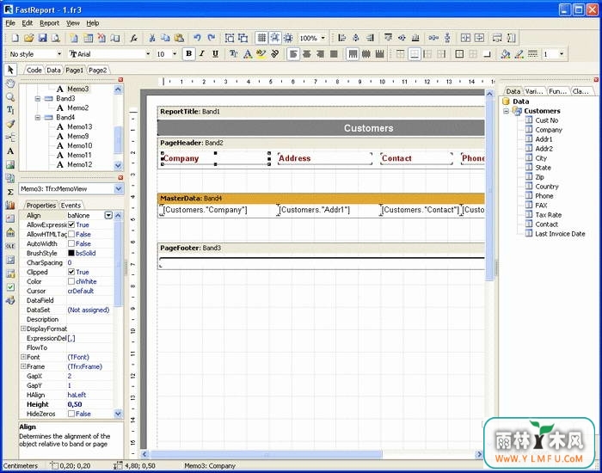This screenshot has height=473, width=602.
Task: Open the Arial font name dropdown
Action: (x=148, y=53)
